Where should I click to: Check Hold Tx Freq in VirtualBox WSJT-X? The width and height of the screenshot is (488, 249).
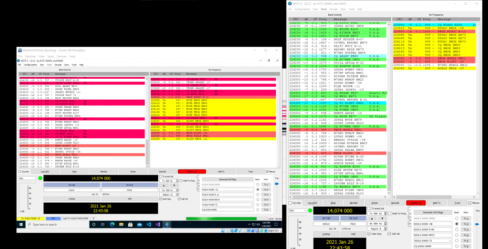(x=181, y=181)
